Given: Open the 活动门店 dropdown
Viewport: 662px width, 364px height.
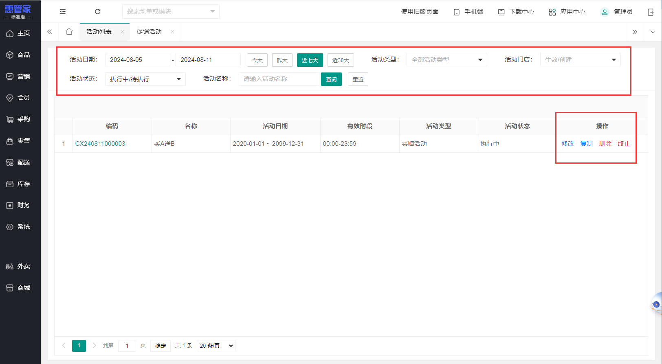Looking at the screenshot, I should point(580,60).
